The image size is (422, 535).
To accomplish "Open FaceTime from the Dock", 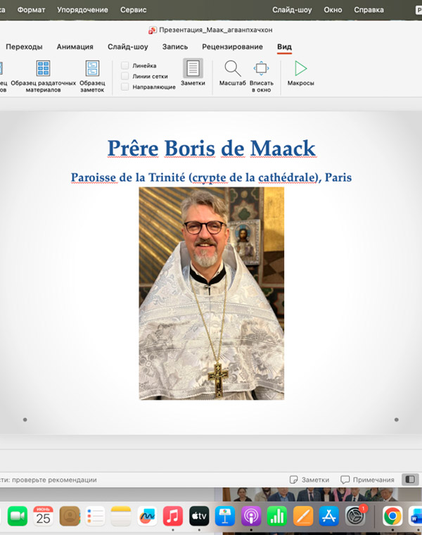I will pos(17,516).
